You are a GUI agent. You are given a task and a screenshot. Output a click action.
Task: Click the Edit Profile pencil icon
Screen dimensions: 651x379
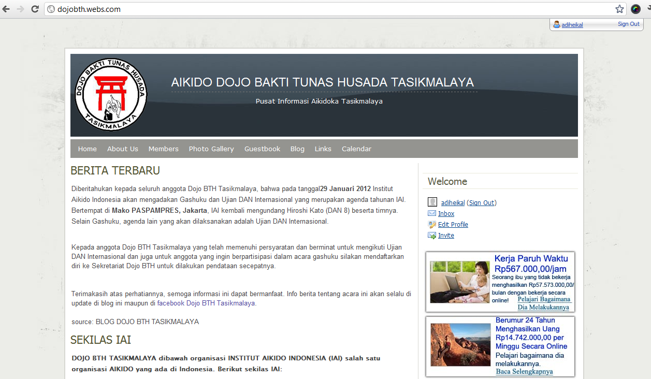(432, 224)
